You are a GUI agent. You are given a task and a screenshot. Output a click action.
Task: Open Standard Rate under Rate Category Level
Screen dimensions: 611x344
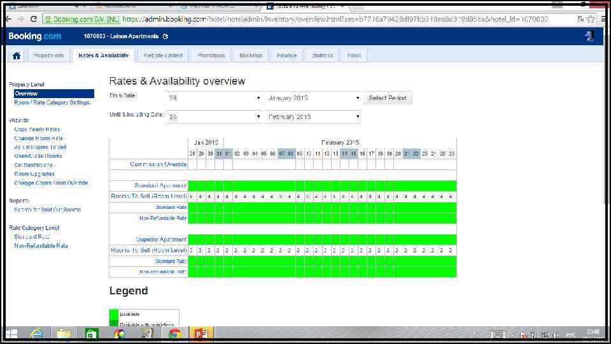(32, 237)
